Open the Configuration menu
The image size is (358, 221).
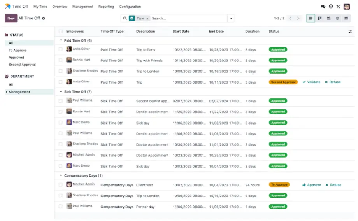130,7
